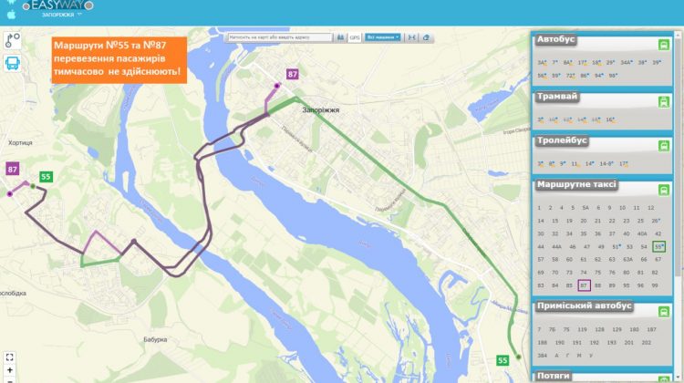Toggle green icon in Приміський автобус panel

pos(664,312)
